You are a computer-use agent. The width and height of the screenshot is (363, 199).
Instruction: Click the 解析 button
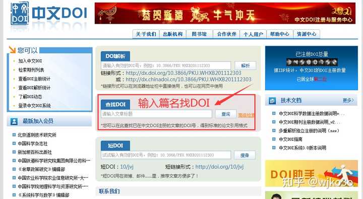tap(246, 65)
